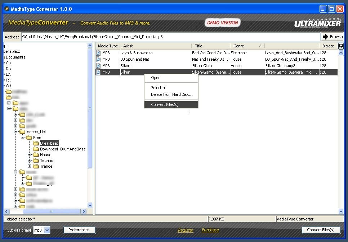This screenshot has width=348, height=242.
Task: Click the MP3 note icon on the selected Silken row
Action: click(x=98, y=72)
